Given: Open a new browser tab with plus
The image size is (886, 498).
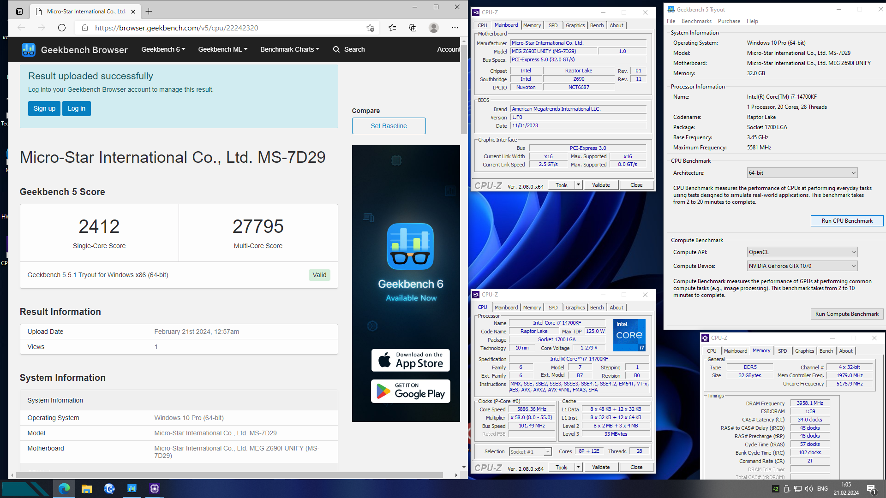Looking at the screenshot, I should coord(149,12).
